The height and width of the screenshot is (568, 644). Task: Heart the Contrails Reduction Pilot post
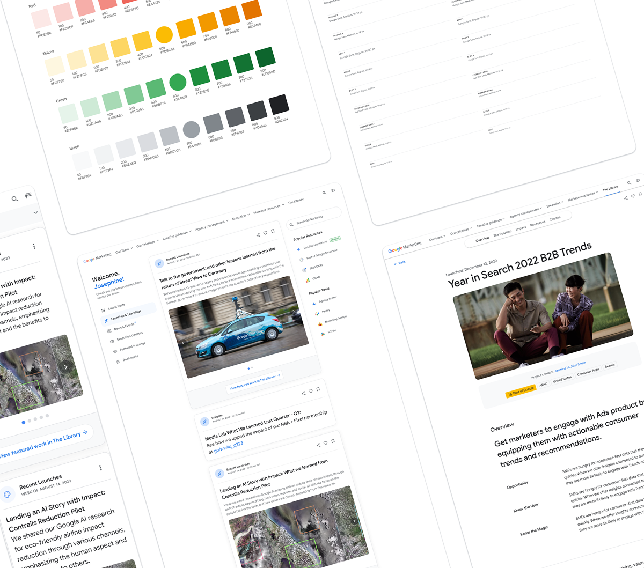326,443
